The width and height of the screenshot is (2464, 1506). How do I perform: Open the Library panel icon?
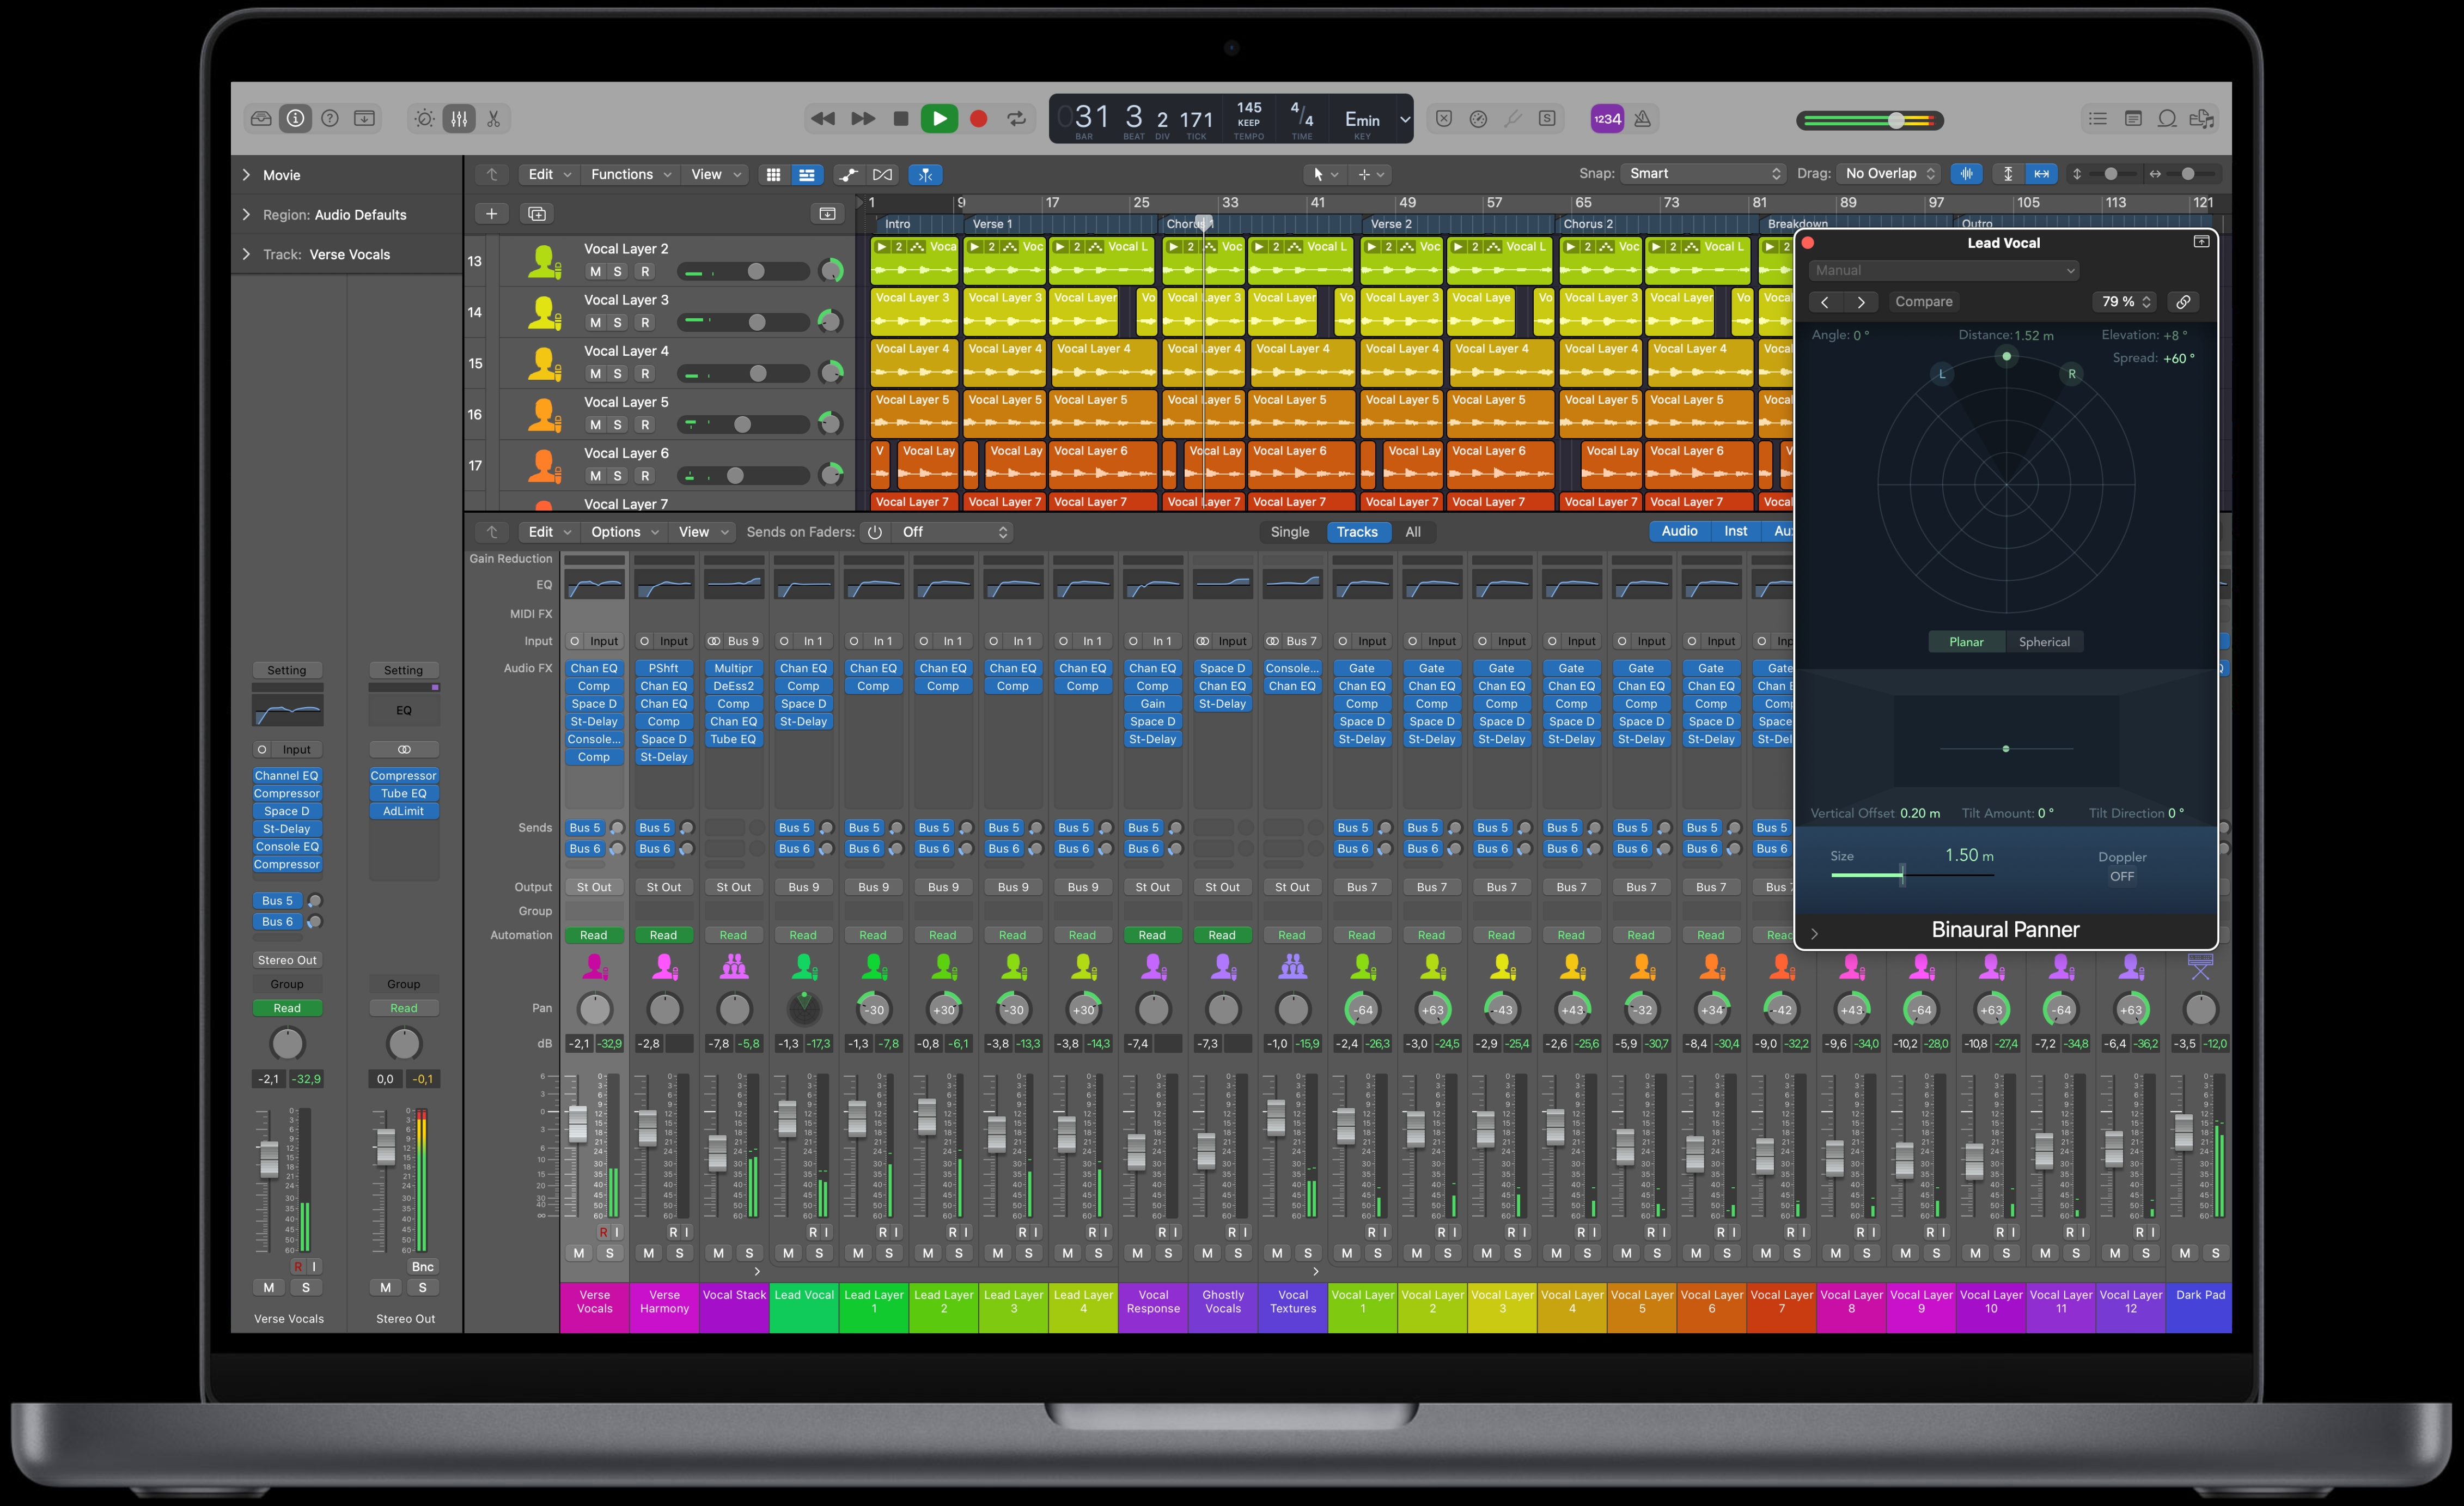[x=261, y=118]
